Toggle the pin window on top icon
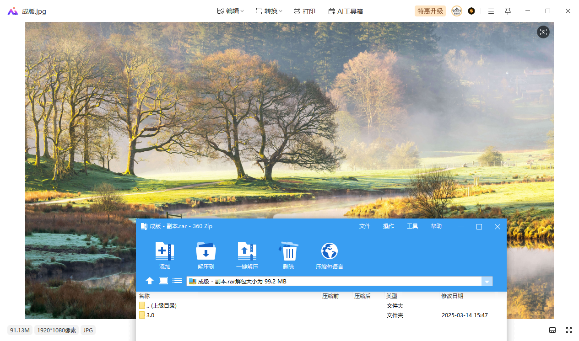 tap(508, 11)
